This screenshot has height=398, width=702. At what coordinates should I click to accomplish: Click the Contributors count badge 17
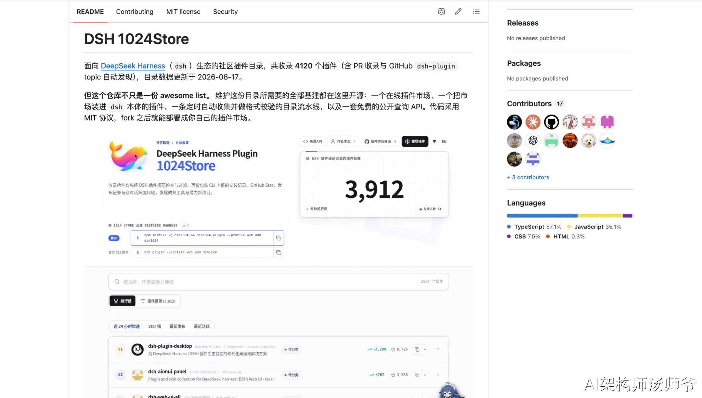pos(560,104)
